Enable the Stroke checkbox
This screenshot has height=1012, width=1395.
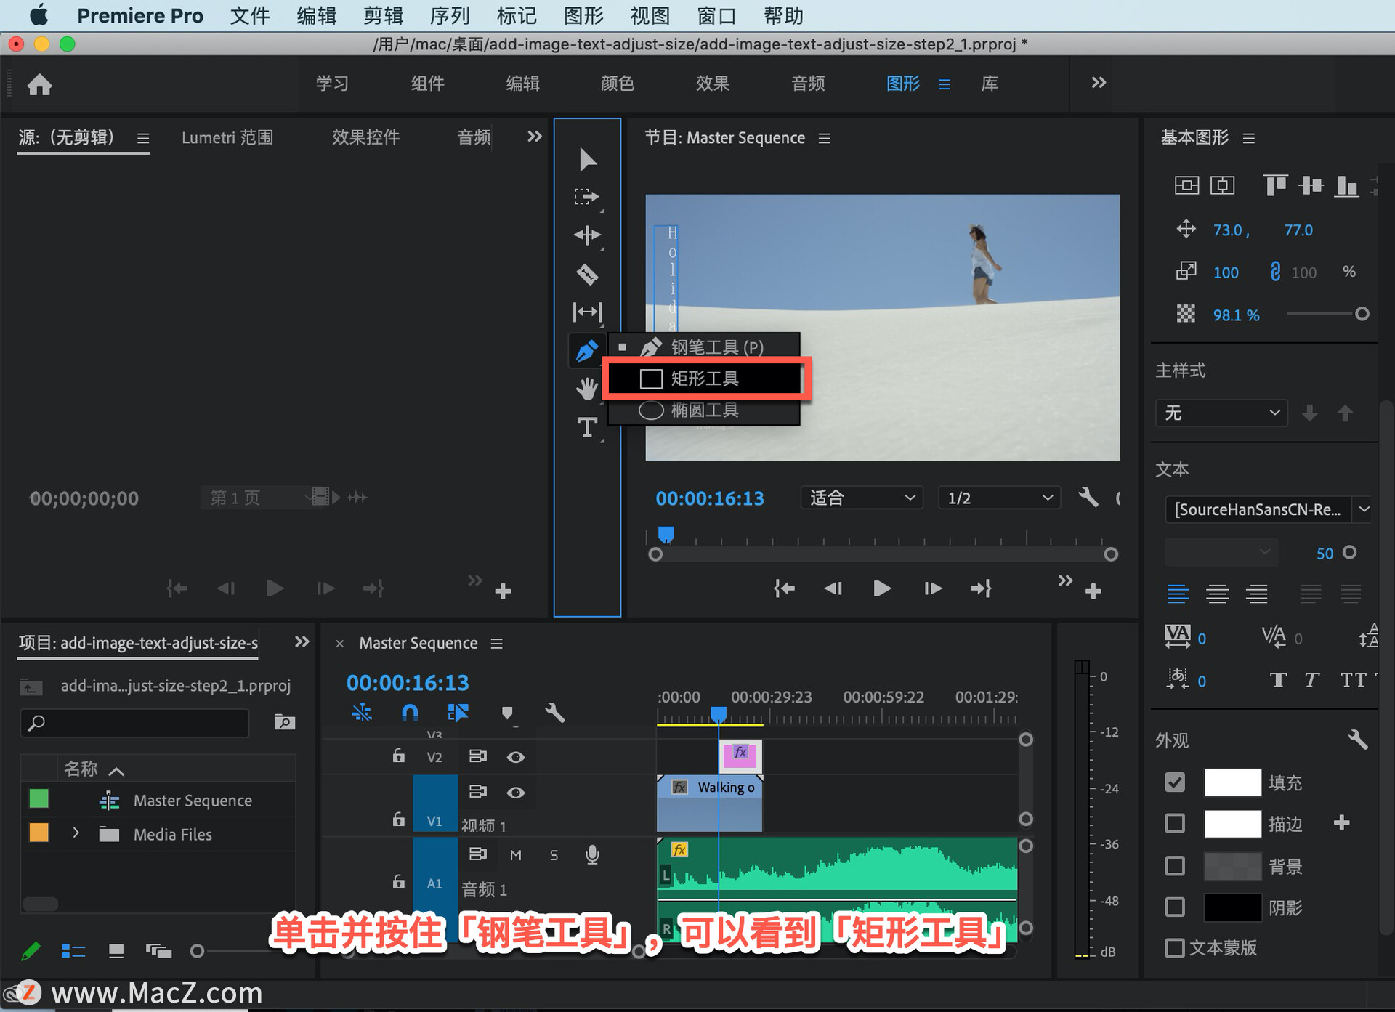1175,823
